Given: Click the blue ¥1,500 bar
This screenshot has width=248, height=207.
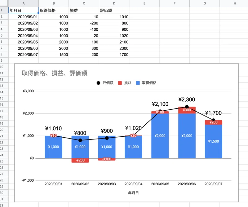Looking at the screenshot, I should click(x=214, y=141).
